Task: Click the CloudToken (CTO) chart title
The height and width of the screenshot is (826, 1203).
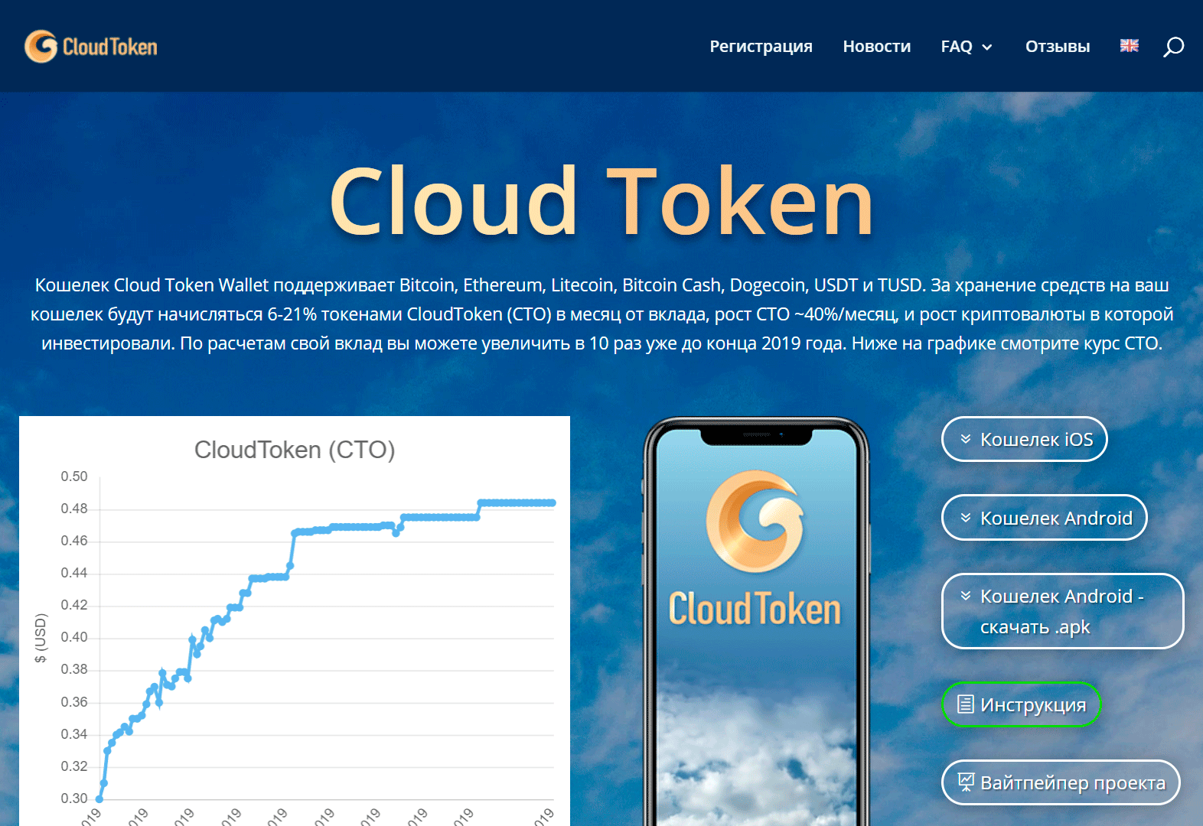Action: pyautogui.click(x=295, y=450)
